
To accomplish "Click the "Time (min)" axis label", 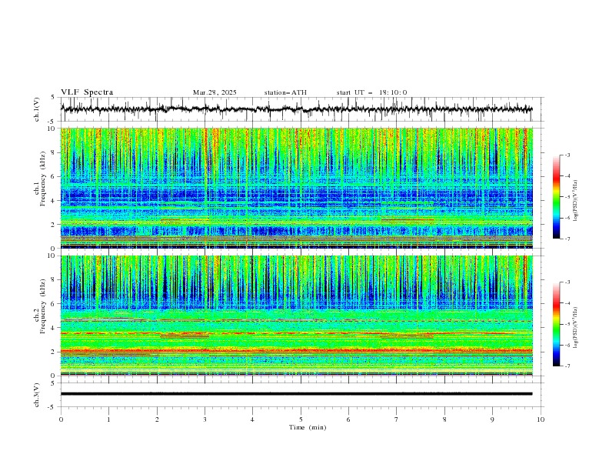I will click(308, 427).
